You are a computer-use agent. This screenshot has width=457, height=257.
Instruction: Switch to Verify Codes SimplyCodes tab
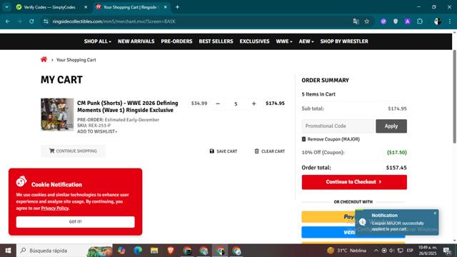[49, 7]
